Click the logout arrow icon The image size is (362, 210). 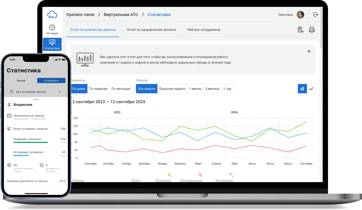pyautogui.click(x=315, y=15)
